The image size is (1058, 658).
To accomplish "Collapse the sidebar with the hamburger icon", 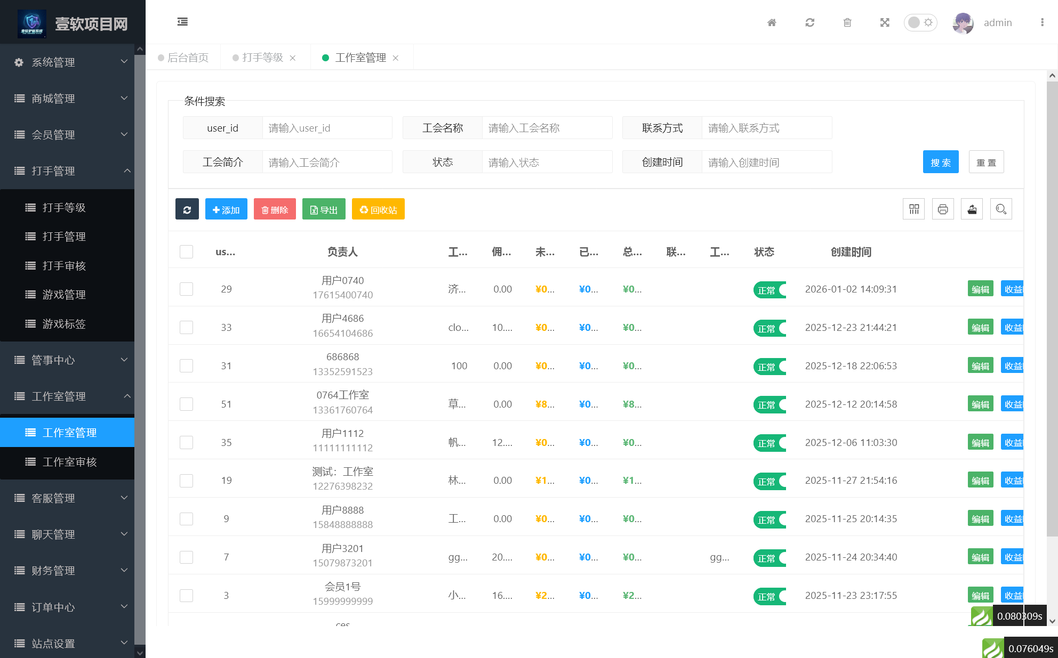I will pos(182,22).
